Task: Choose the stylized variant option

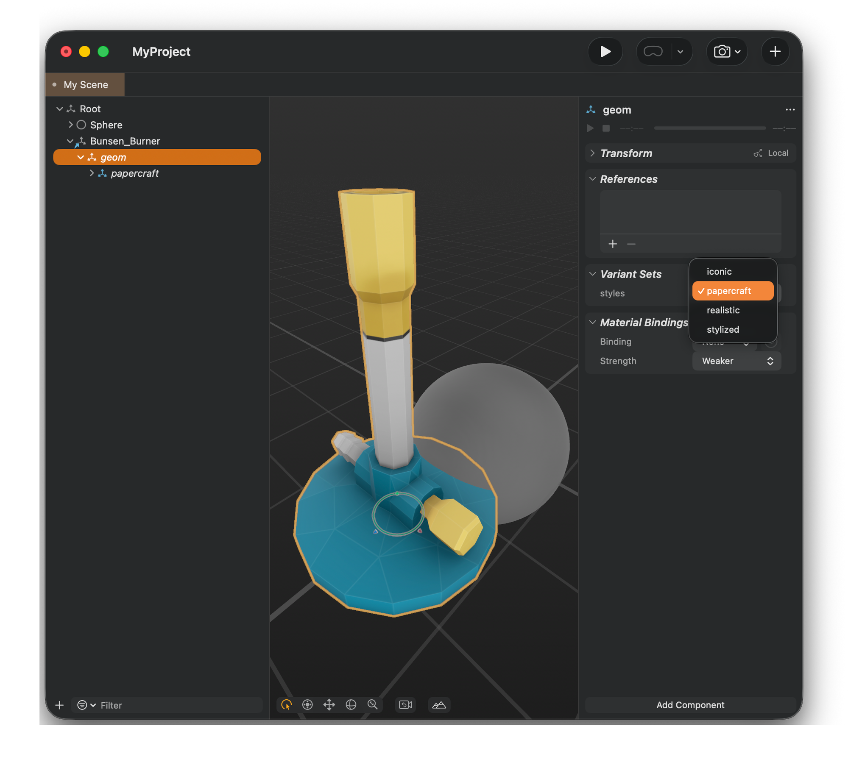Action: [x=722, y=329]
